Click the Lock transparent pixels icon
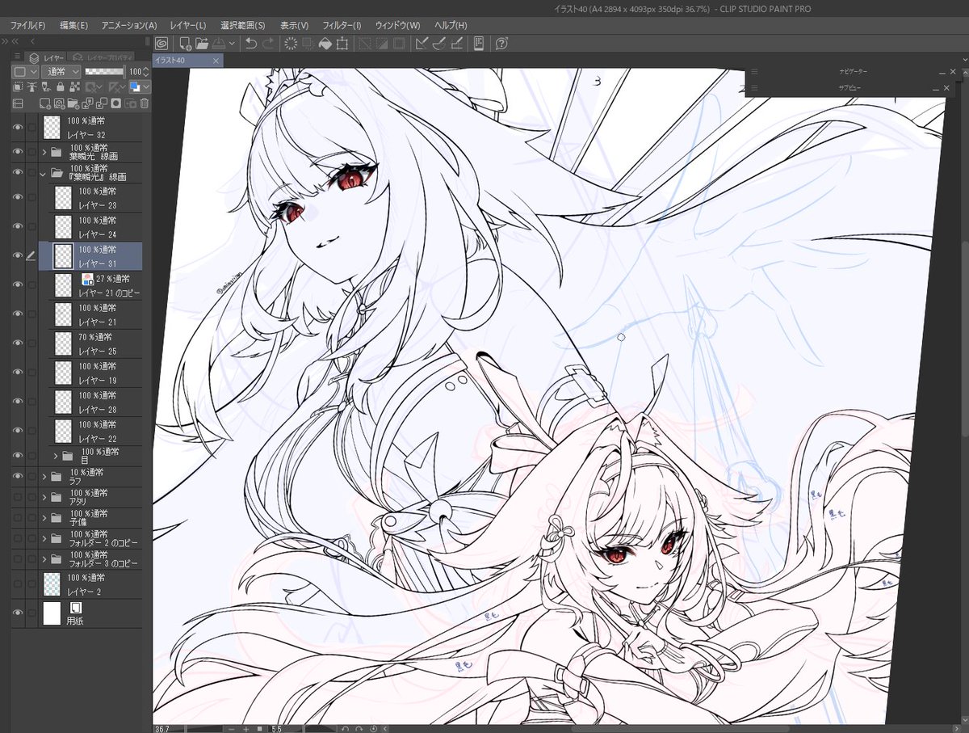 click(75, 87)
